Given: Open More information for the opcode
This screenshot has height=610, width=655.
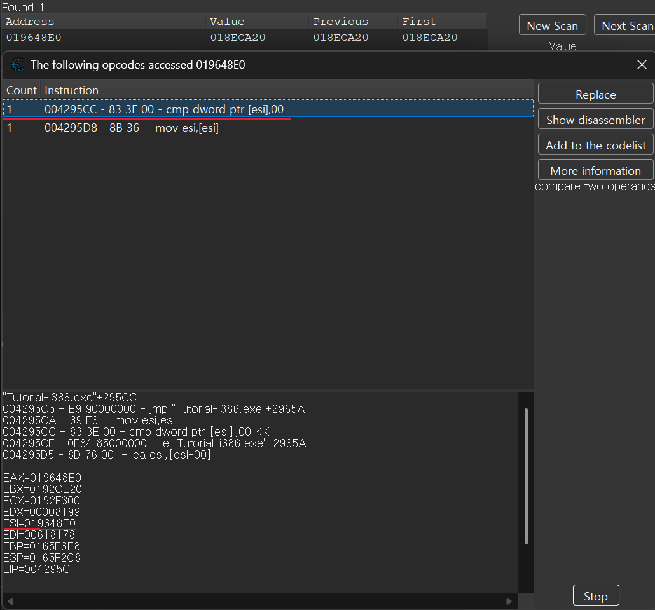Looking at the screenshot, I should [x=595, y=170].
